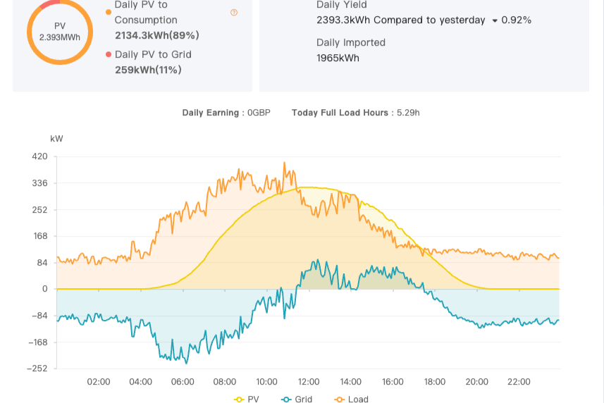
Task: Click the Today Full Load Hours label
Action: pyautogui.click(x=341, y=113)
